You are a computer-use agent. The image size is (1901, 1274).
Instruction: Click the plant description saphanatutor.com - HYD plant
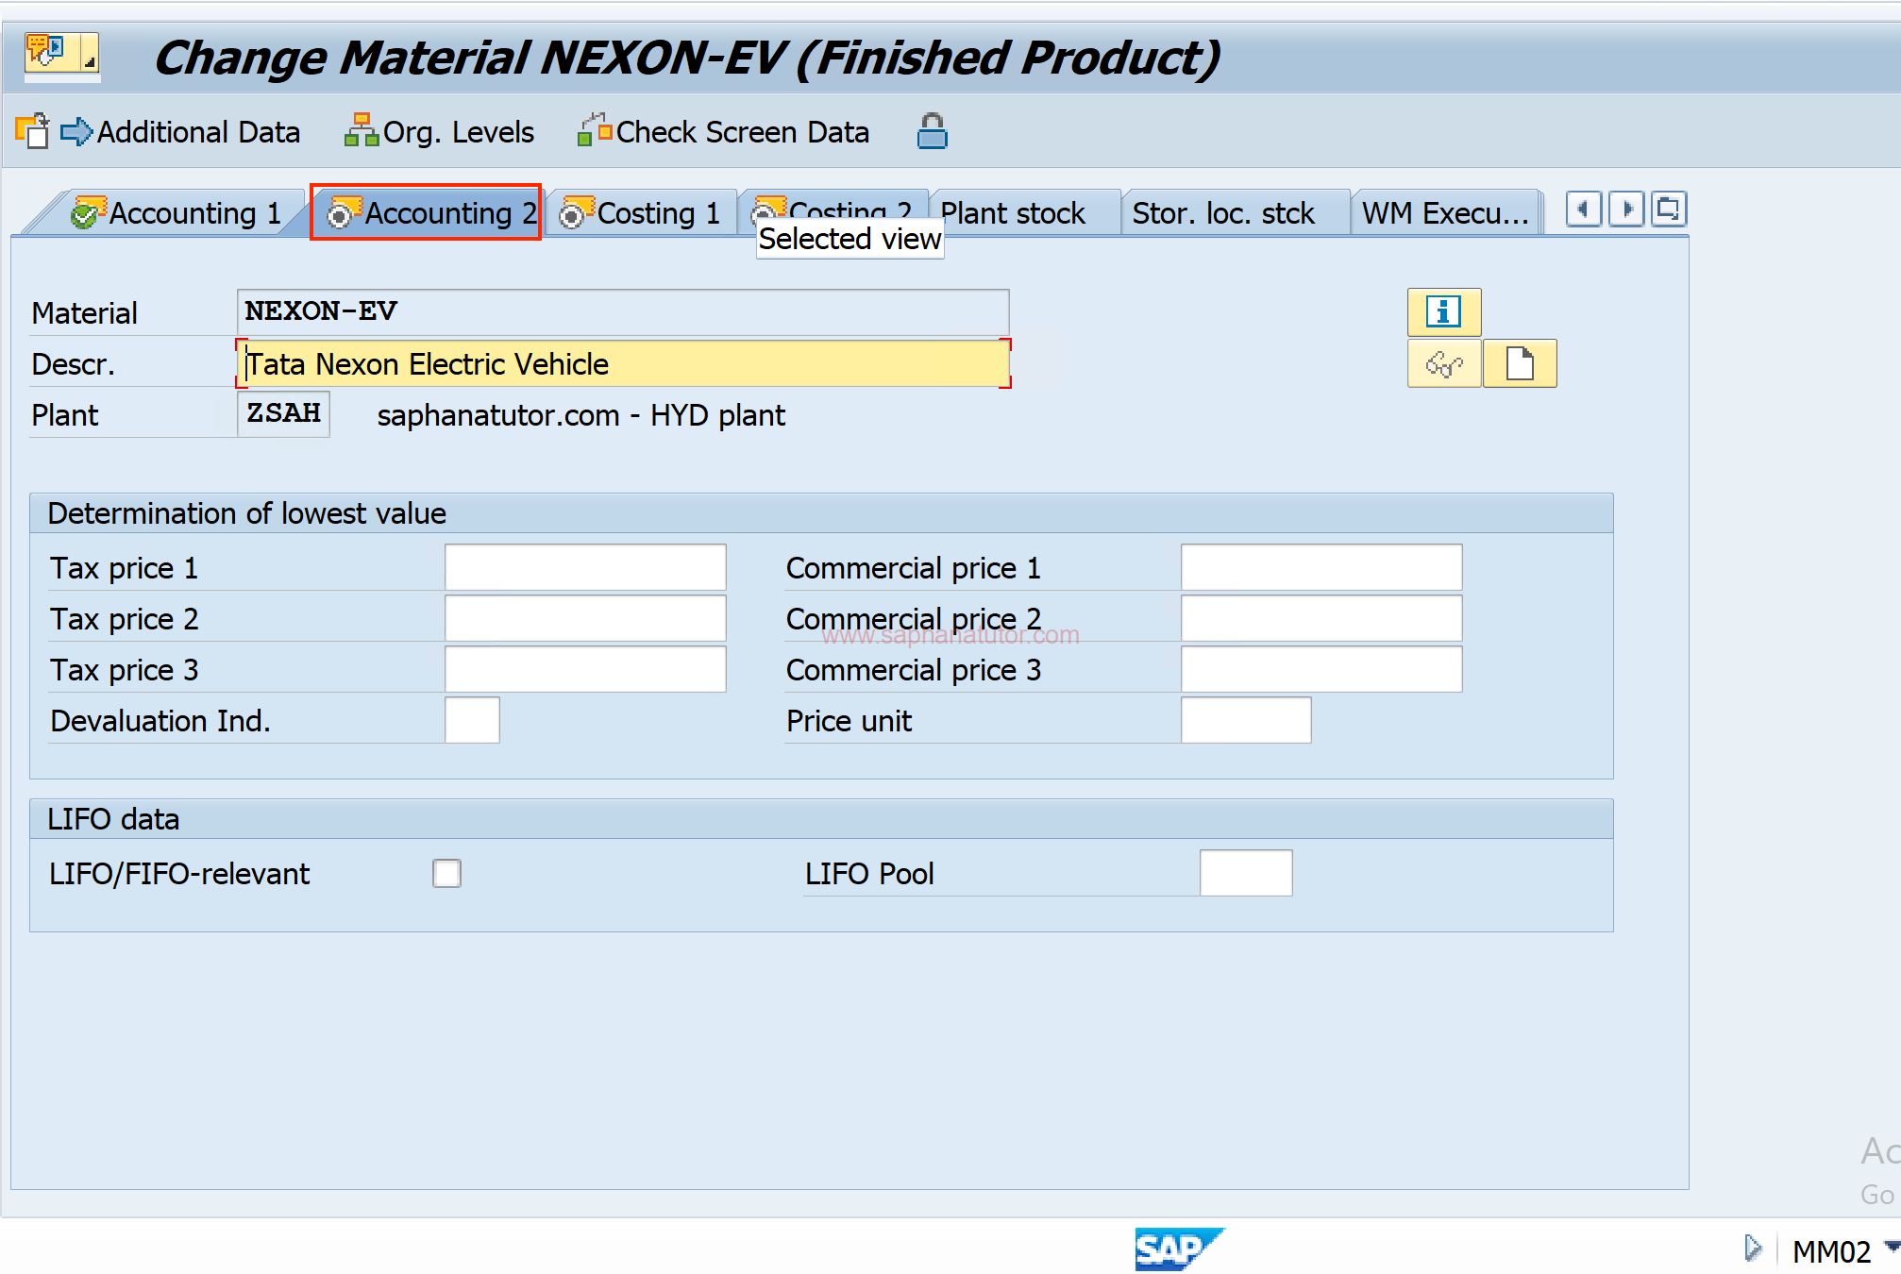(x=580, y=415)
